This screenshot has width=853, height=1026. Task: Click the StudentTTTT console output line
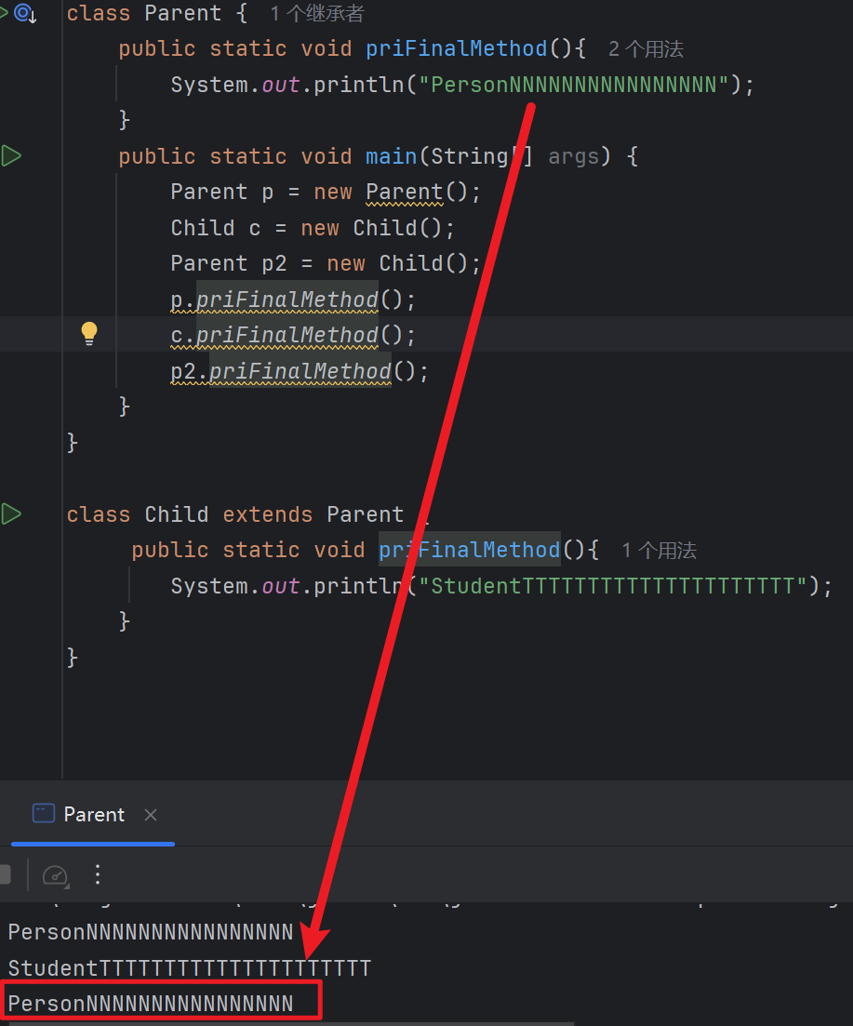[189, 968]
